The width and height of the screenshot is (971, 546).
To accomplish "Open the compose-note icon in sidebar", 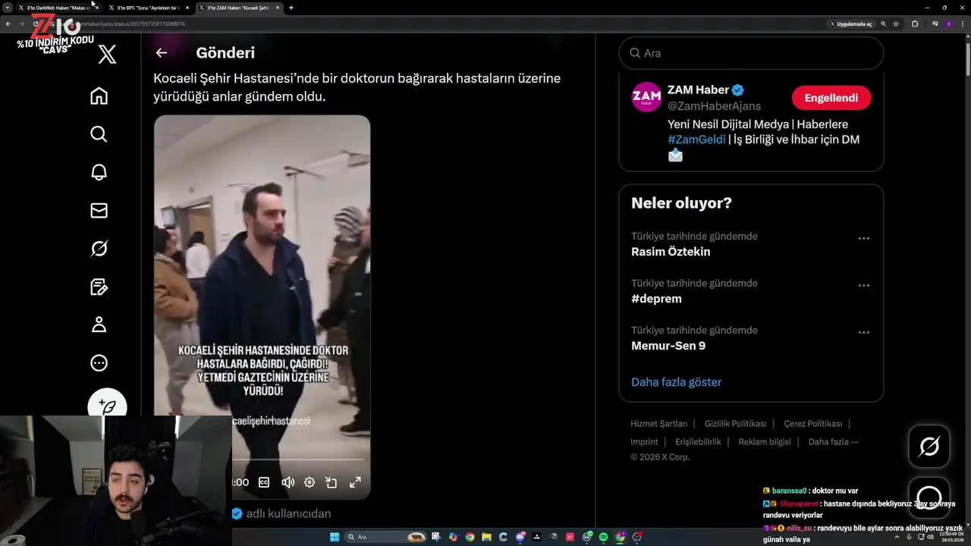I will [x=99, y=286].
